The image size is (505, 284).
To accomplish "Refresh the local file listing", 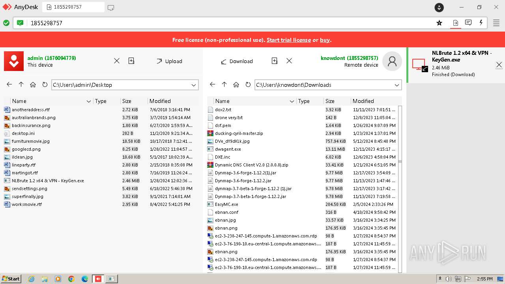I will click(45, 84).
